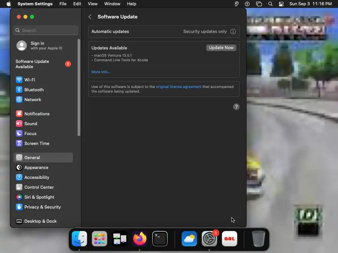Click the Automatic updates info icon
Screen dimensions: 338x253
click(233, 32)
